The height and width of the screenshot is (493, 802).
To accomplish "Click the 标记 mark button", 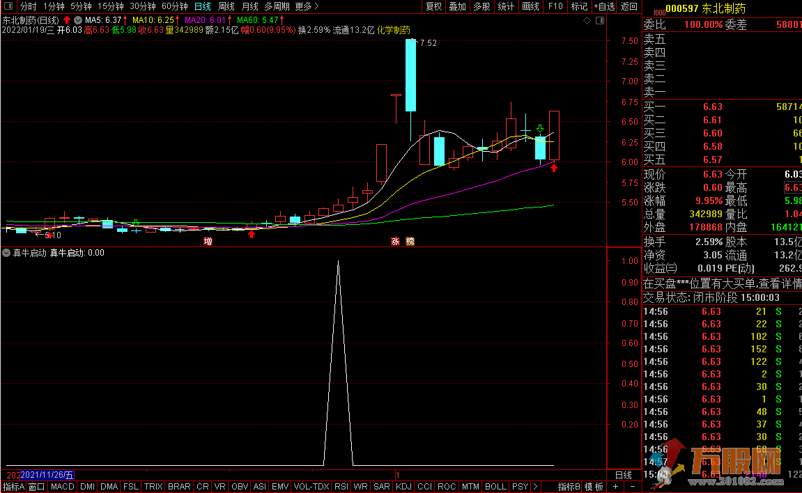I will tap(579, 6).
